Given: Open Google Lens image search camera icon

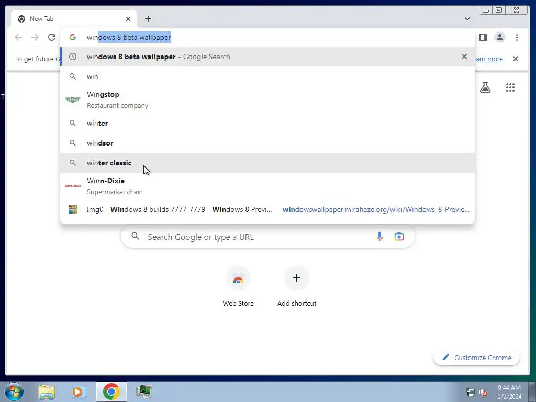Looking at the screenshot, I should click(399, 236).
